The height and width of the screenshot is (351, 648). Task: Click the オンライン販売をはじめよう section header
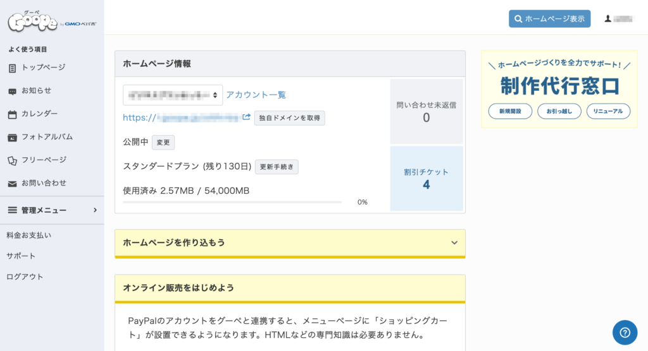[x=290, y=288]
